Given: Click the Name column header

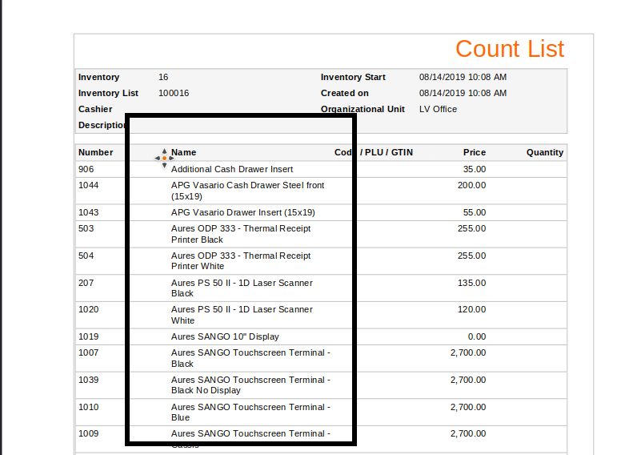Looking at the screenshot, I should click(x=183, y=152).
